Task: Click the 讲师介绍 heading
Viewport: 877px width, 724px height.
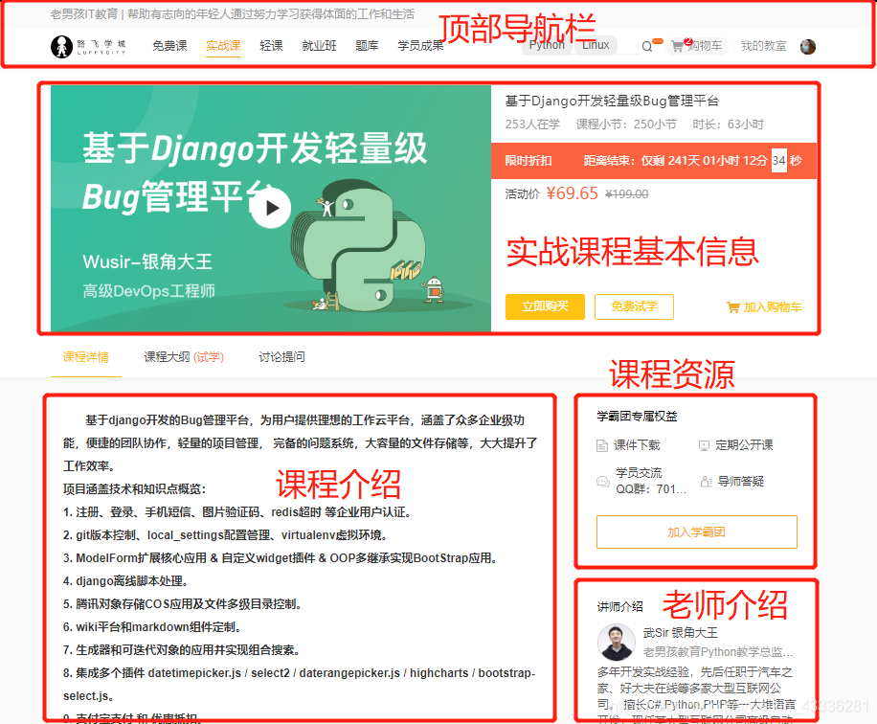Action: (619, 606)
